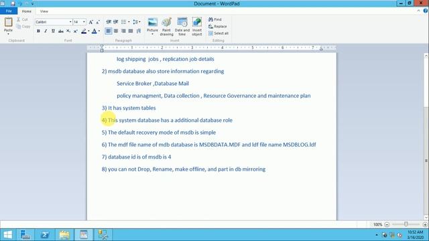Increase the paragraph indent
This screenshot has width=429, height=241.
(116, 22)
